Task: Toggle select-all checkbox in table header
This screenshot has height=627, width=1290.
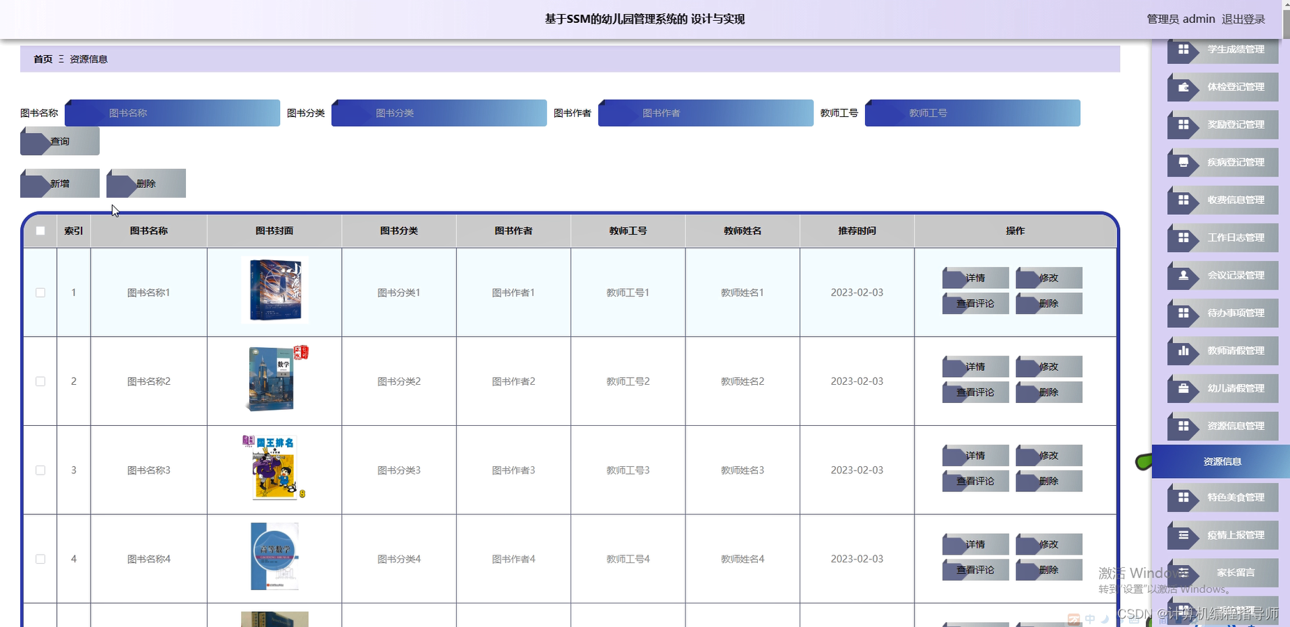Action: tap(40, 231)
